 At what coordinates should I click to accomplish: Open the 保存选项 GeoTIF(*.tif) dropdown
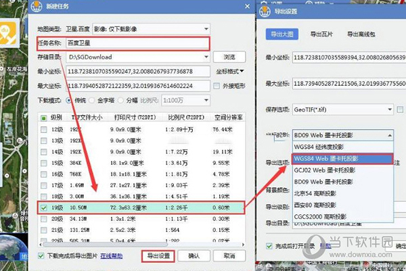coord(343,109)
